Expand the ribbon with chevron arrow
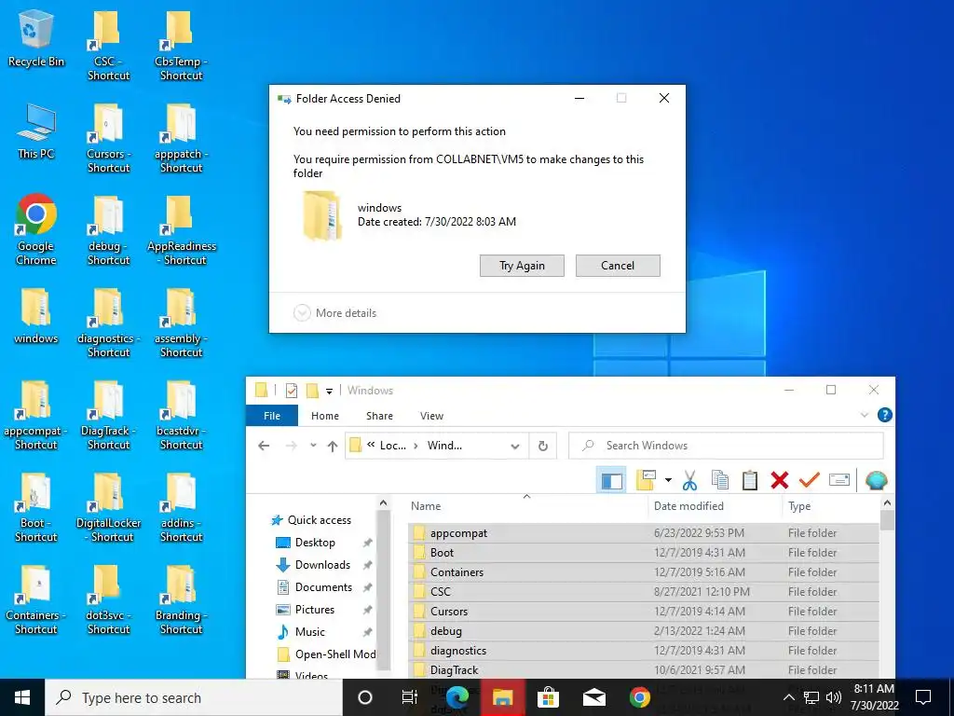The height and width of the screenshot is (716, 954). click(x=864, y=415)
